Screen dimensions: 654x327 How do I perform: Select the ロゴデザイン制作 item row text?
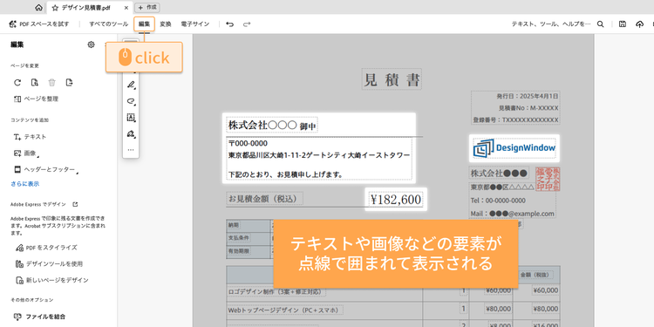point(276,291)
